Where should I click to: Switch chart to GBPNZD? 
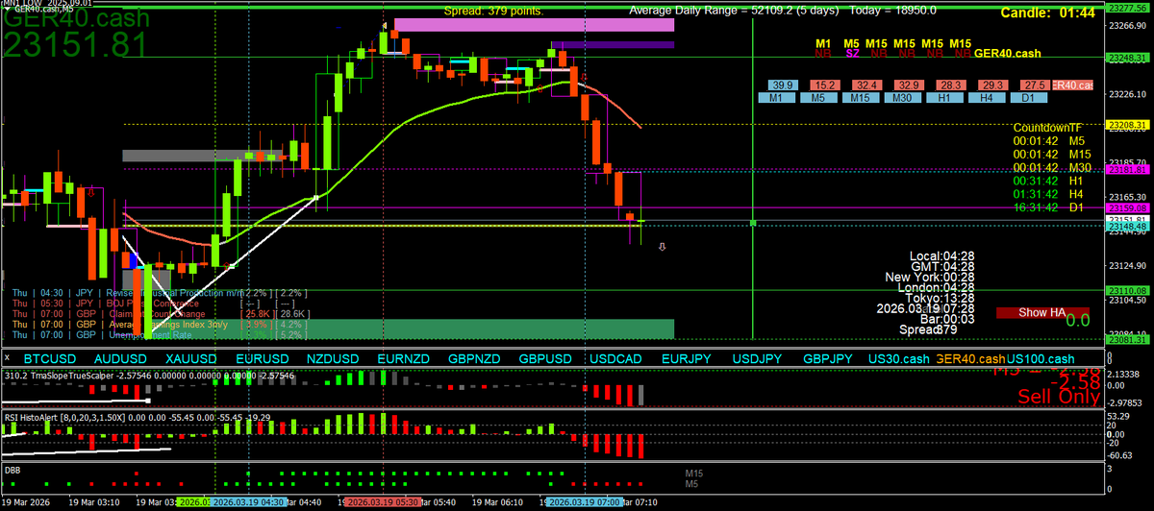[474, 358]
